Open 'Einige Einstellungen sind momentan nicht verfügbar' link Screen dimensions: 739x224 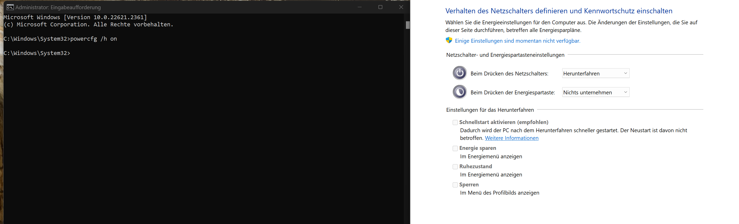coord(518,41)
